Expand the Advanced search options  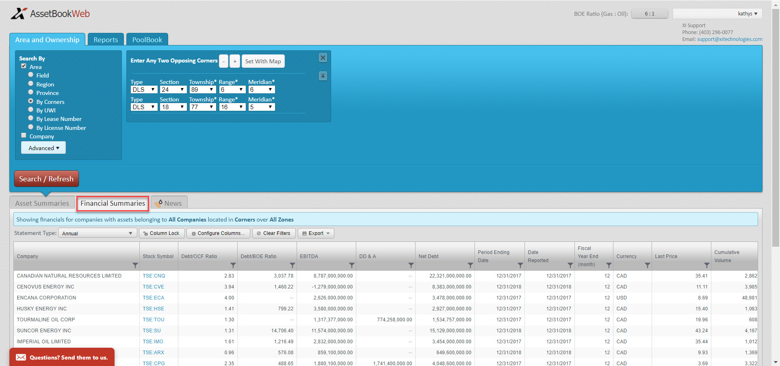[43, 148]
